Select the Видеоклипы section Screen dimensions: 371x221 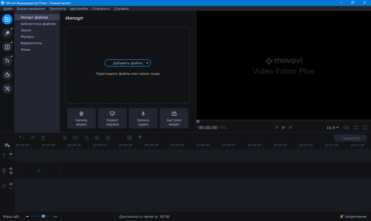coord(37,43)
